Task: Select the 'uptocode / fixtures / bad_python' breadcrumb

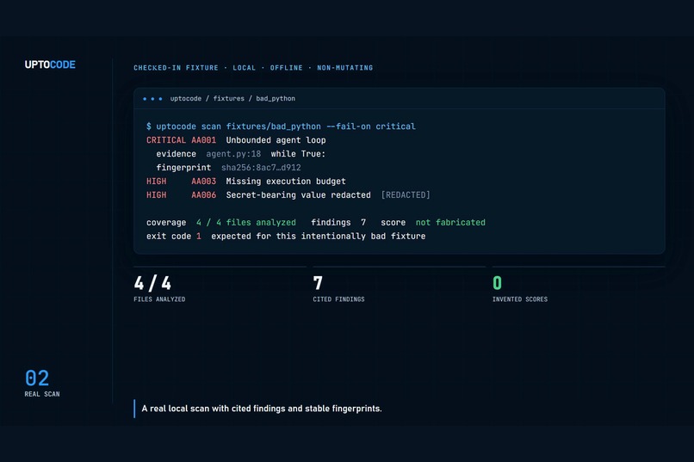Action: coord(232,99)
